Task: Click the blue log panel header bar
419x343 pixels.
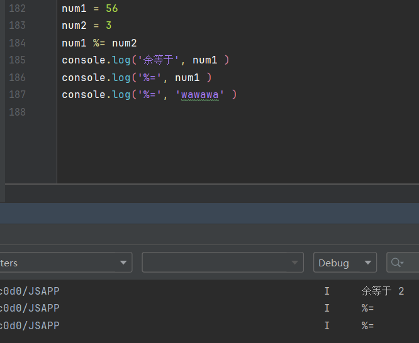Action: (209, 213)
